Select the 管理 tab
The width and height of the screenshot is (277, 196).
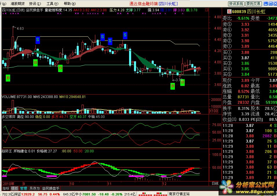[23, 188]
